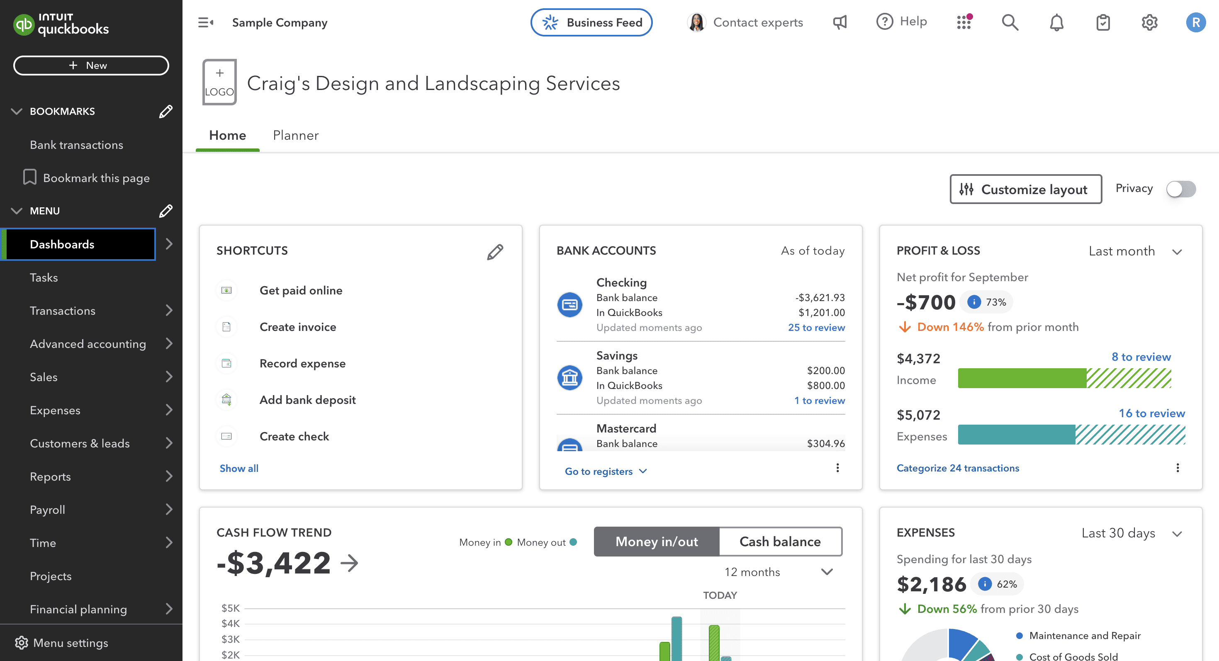Click the 25 to review link
1219x661 pixels.
[816, 328]
